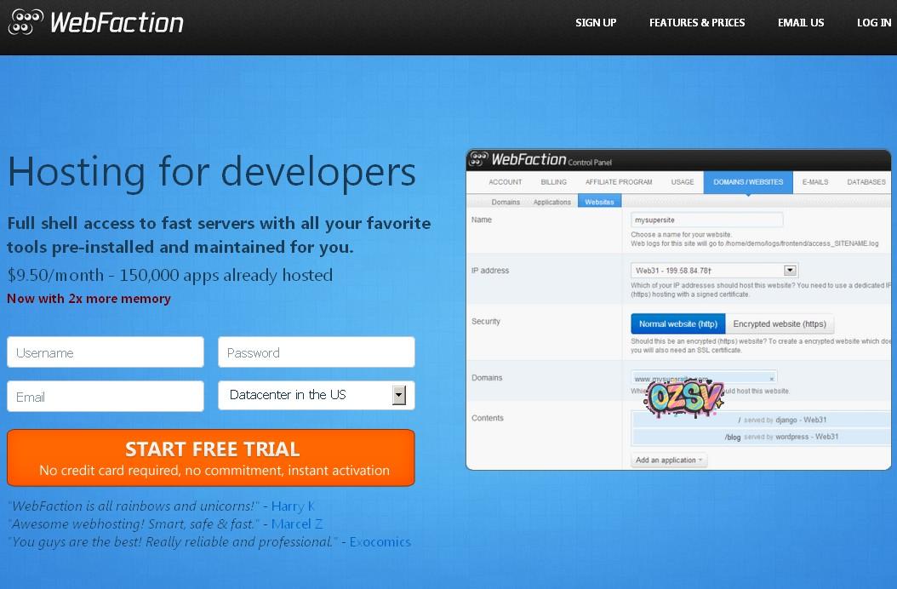Open the Datacenter in the US dropdown
The width and height of the screenshot is (897, 589).
coord(317,395)
